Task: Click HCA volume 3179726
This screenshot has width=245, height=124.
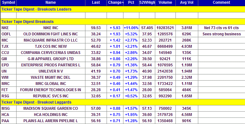Action: (x=166, y=115)
